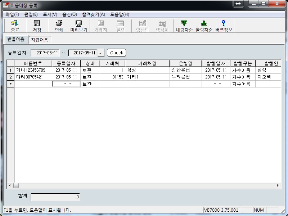Open 미리보기 print preview icon
288x216 pixels.
coord(78,23)
